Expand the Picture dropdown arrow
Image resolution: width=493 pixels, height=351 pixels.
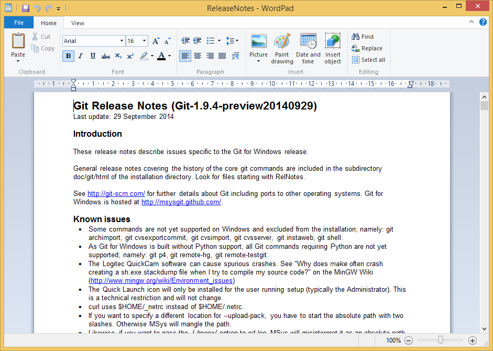point(258,61)
